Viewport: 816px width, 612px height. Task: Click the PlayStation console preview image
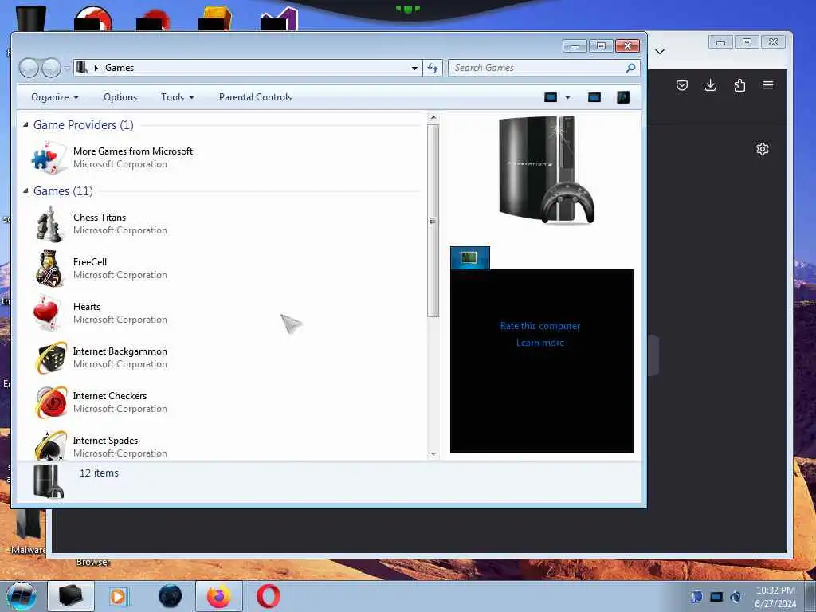point(547,171)
